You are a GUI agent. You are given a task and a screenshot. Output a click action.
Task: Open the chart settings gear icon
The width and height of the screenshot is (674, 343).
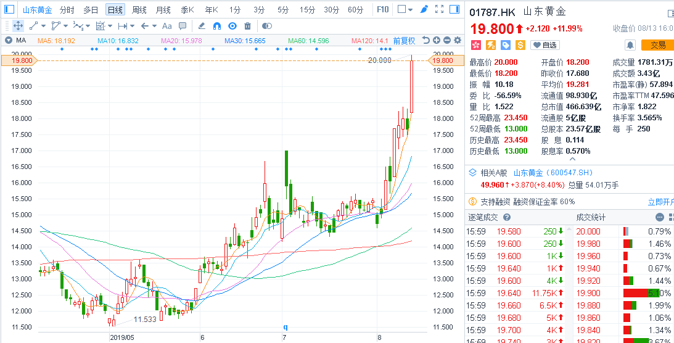(x=458, y=40)
